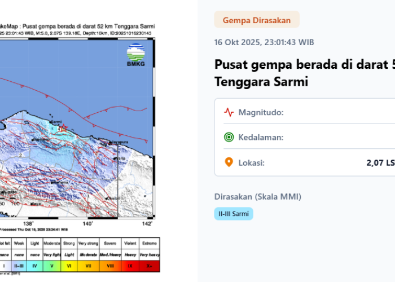Choose the cyan IV Light legend cell

pos(34,265)
